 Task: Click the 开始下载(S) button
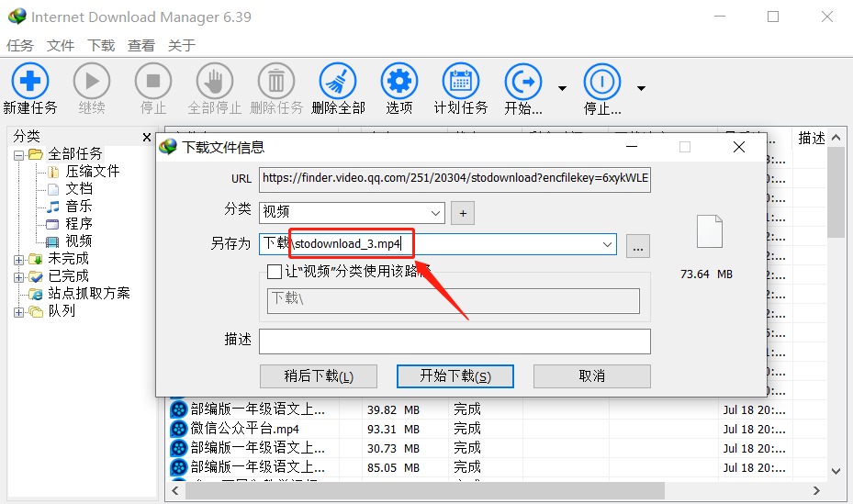pyautogui.click(x=455, y=376)
